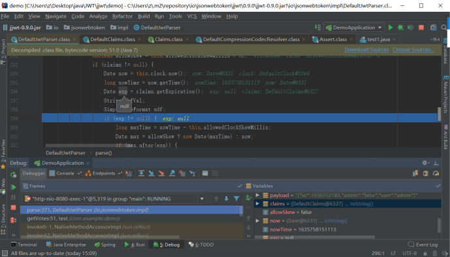Viewport: 450px width, 257px height.
Task: Click the Step Over icon
Action: [x=141, y=173]
